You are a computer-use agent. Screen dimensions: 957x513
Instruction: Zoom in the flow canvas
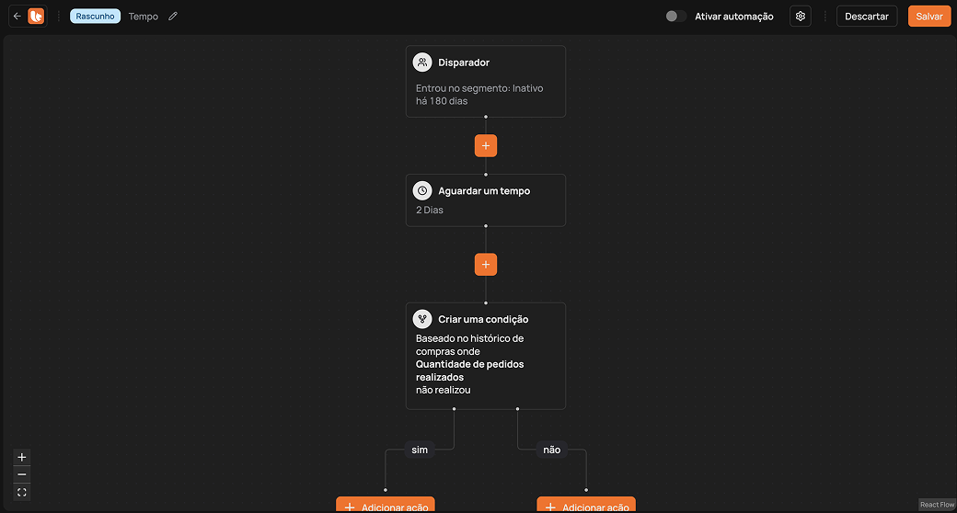(x=22, y=457)
